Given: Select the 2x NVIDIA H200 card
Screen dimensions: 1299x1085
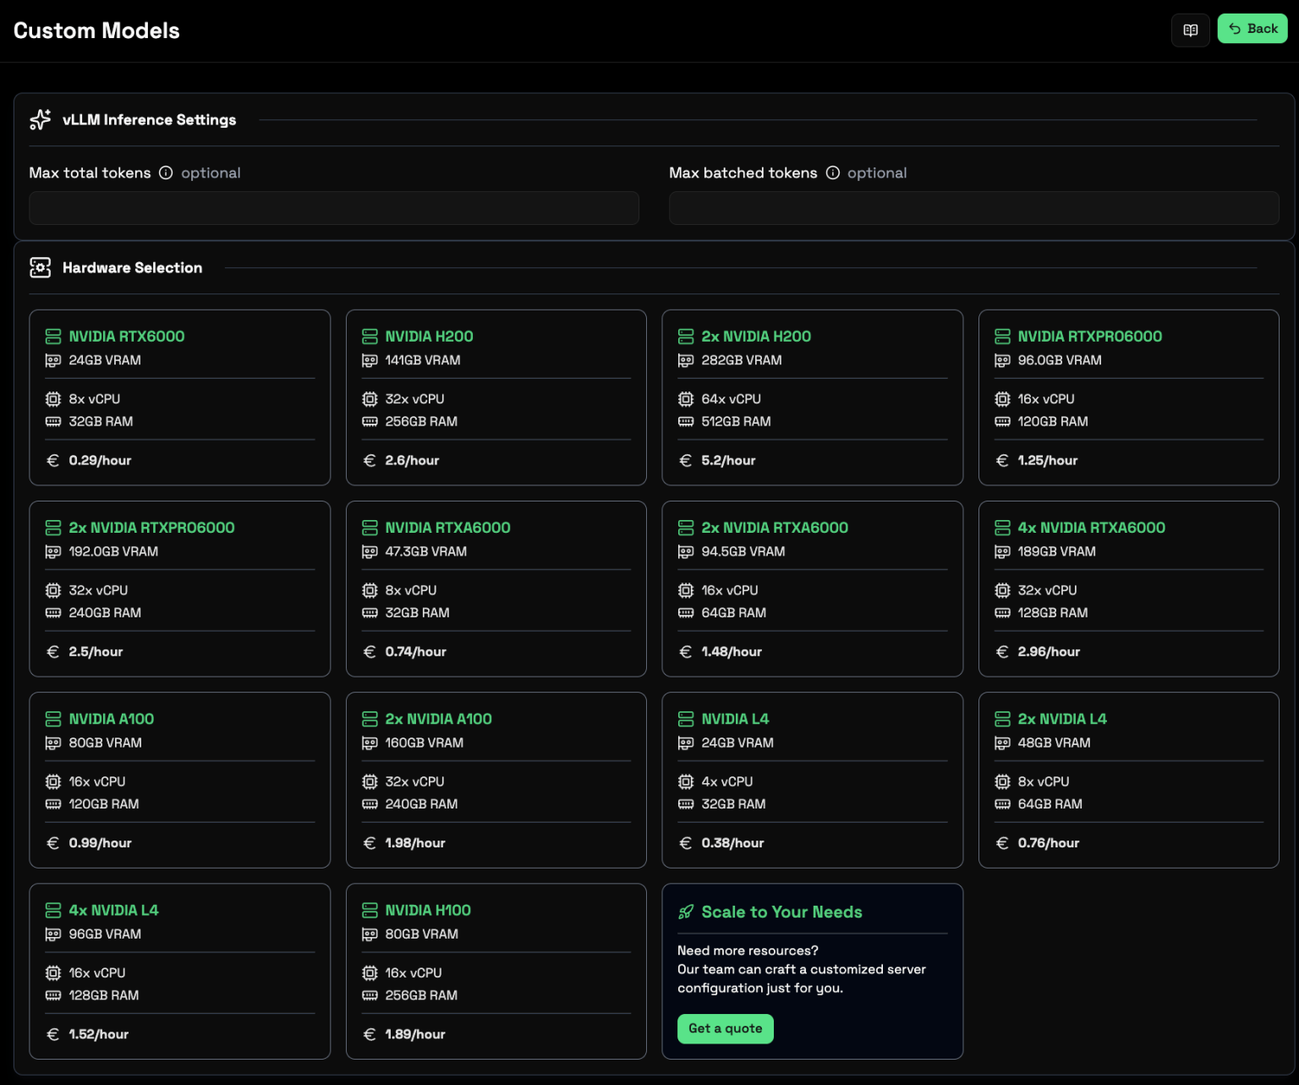Looking at the screenshot, I should (813, 397).
